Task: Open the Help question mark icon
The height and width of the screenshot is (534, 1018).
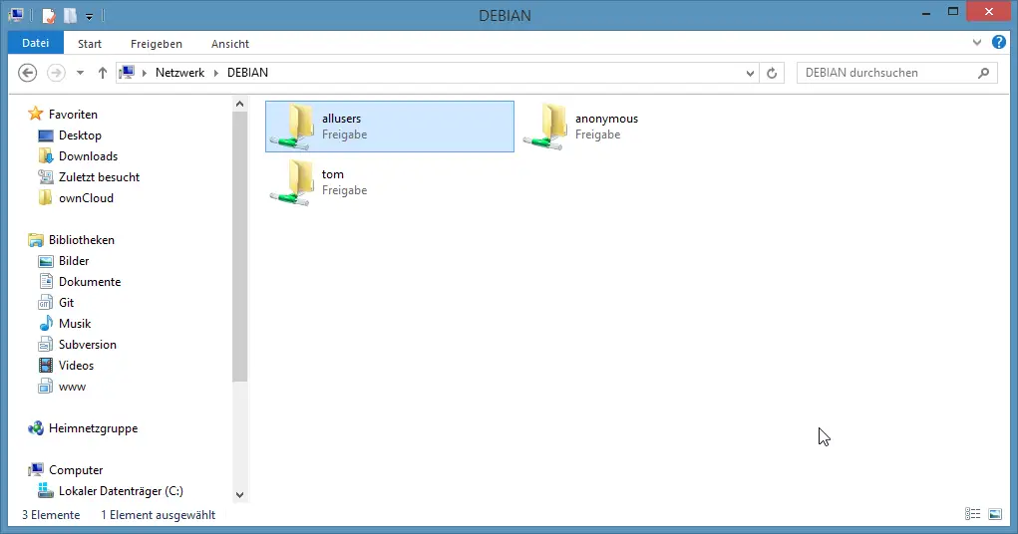Action: pyautogui.click(x=998, y=43)
